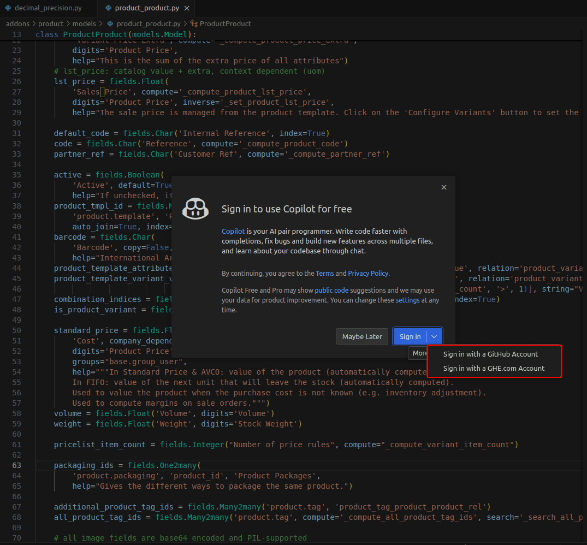This screenshot has height=545, width=587.
Task: Open the models breadcrumb segment
Action: 84,23
